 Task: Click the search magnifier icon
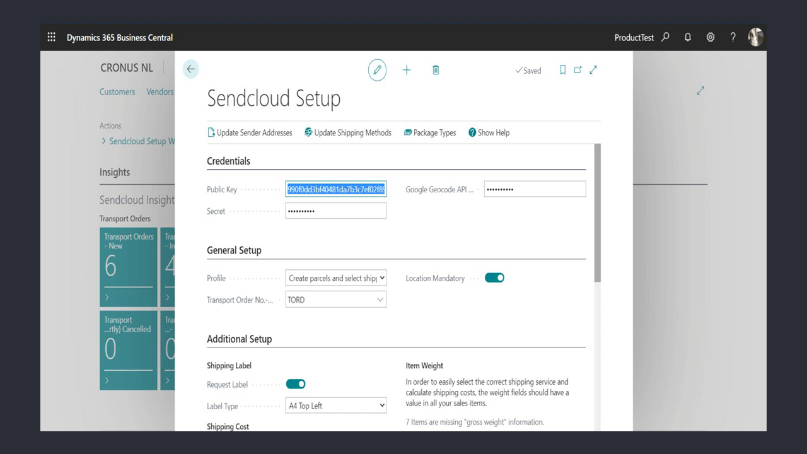665,37
